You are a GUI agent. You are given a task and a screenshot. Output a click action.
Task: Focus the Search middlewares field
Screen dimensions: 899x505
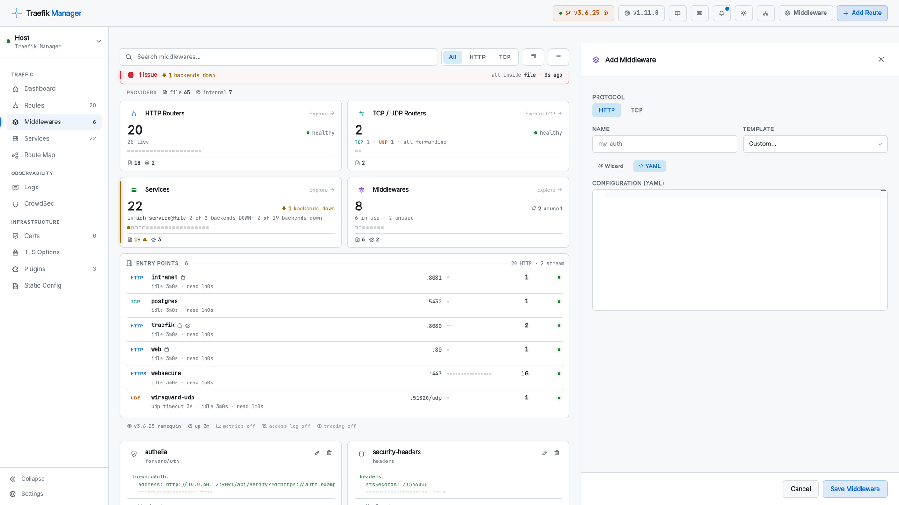pyautogui.click(x=279, y=57)
